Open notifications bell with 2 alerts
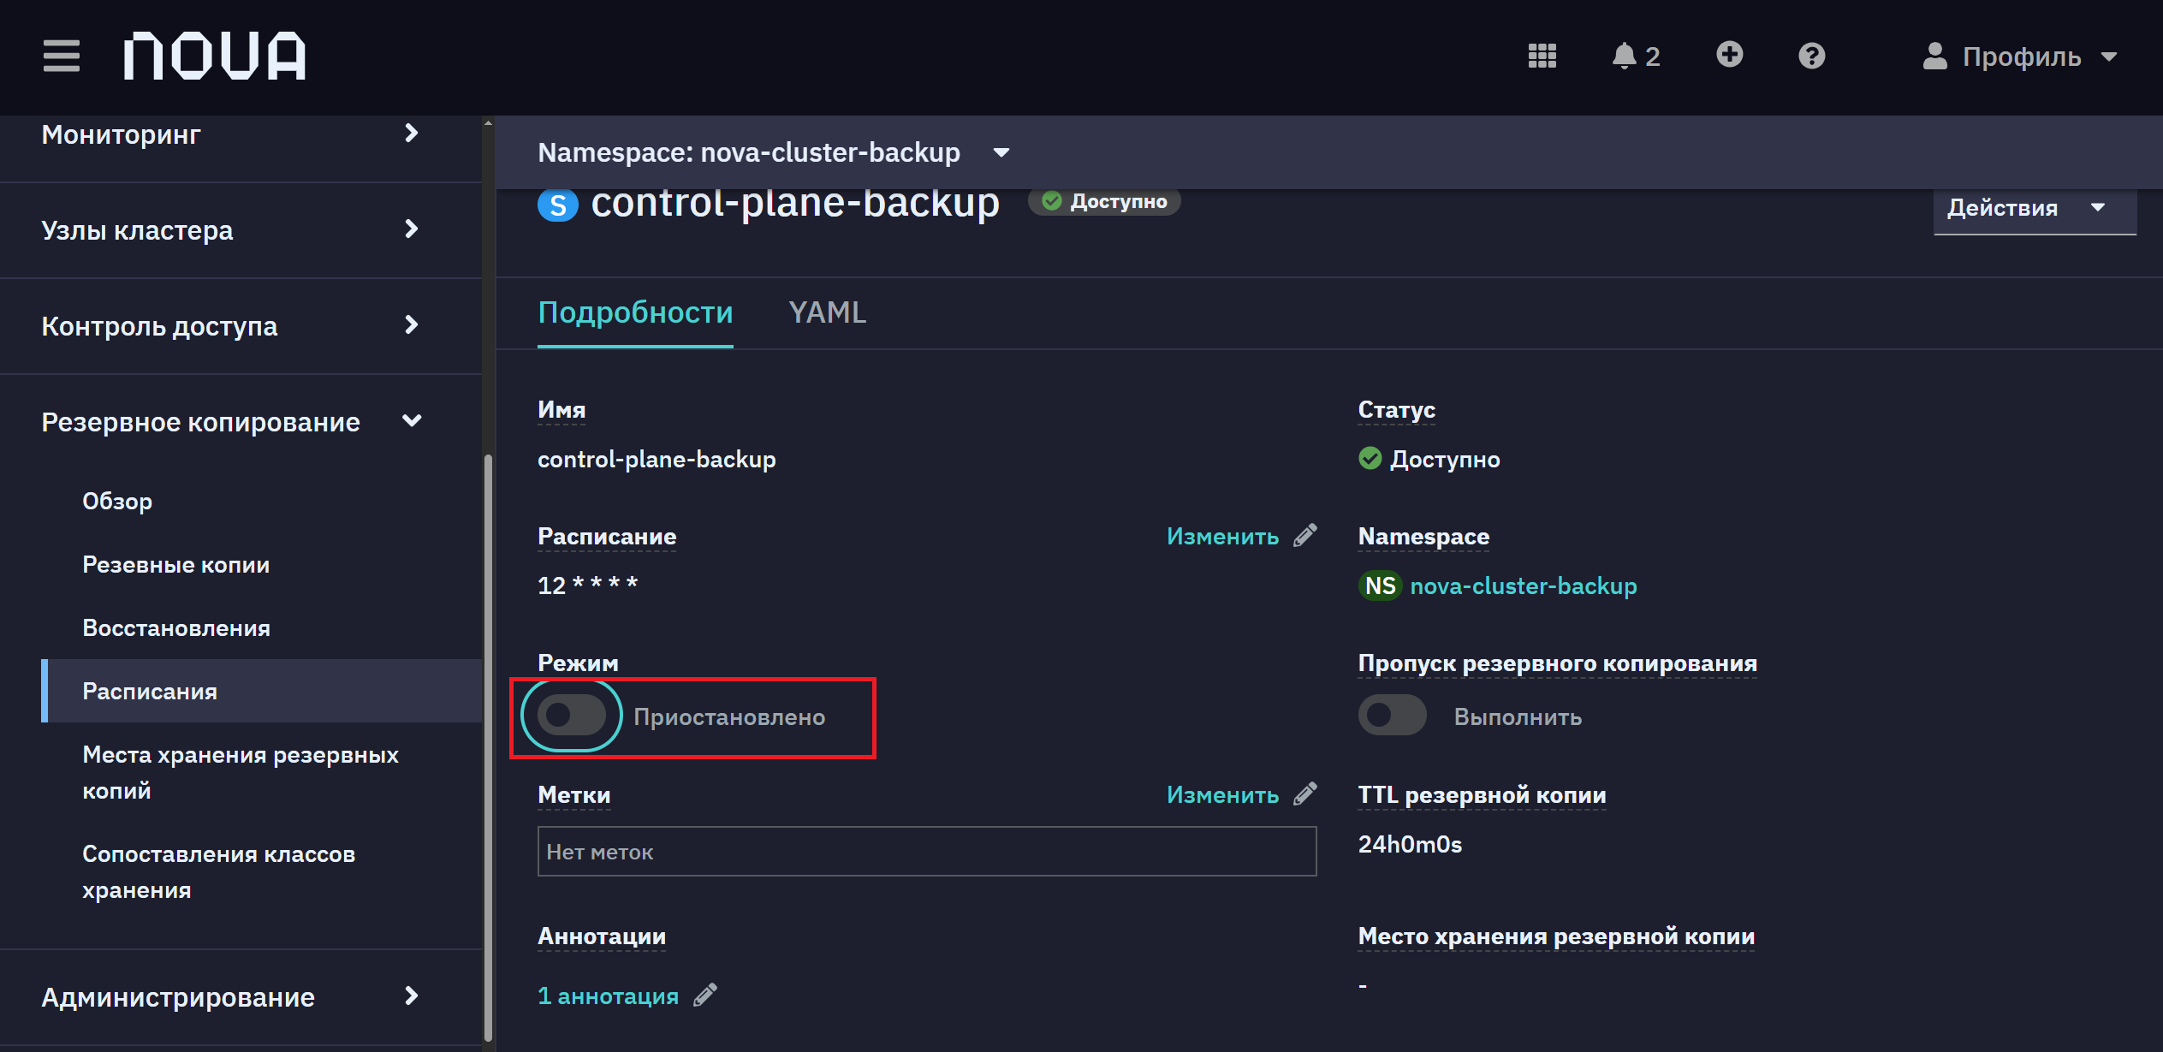This screenshot has height=1052, width=2163. pyautogui.click(x=1636, y=56)
